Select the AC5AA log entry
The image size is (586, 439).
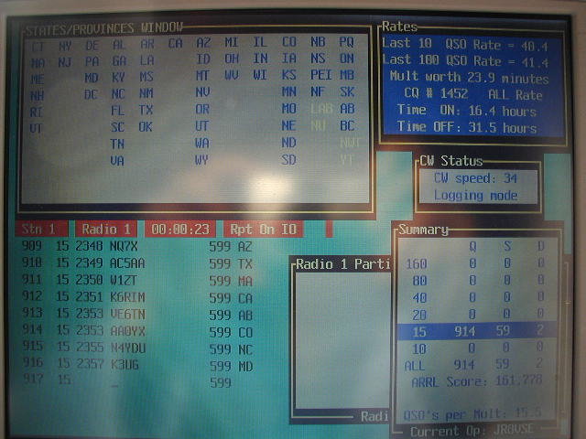(137, 263)
